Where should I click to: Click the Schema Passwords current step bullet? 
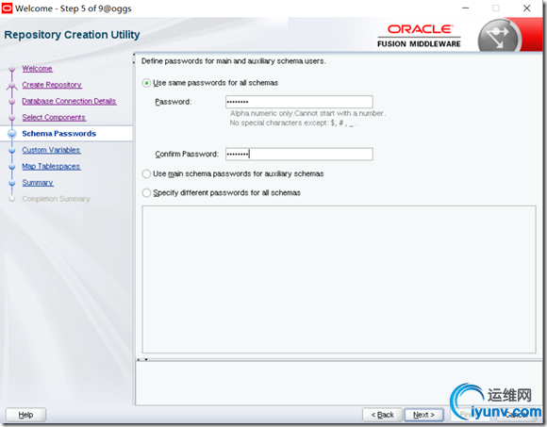(12, 134)
